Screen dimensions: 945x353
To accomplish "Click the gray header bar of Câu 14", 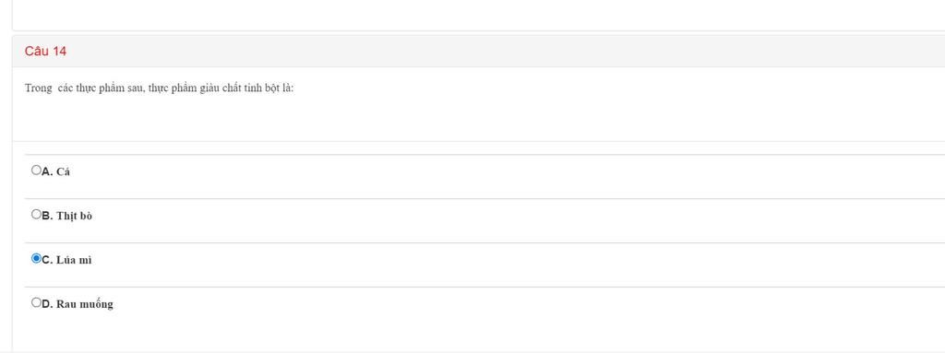I will [479, 52].
